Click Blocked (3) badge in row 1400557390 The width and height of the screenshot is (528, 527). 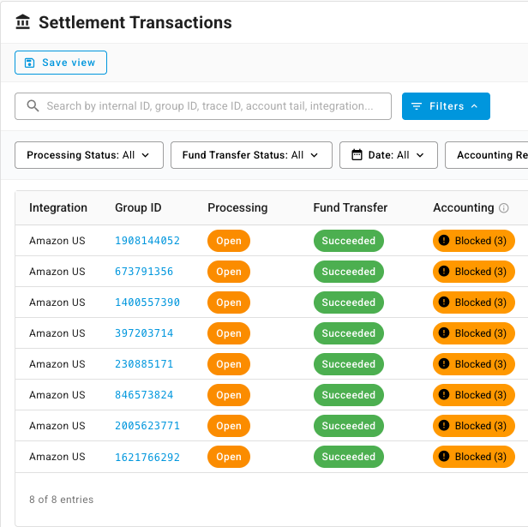[x=474, y=302]
